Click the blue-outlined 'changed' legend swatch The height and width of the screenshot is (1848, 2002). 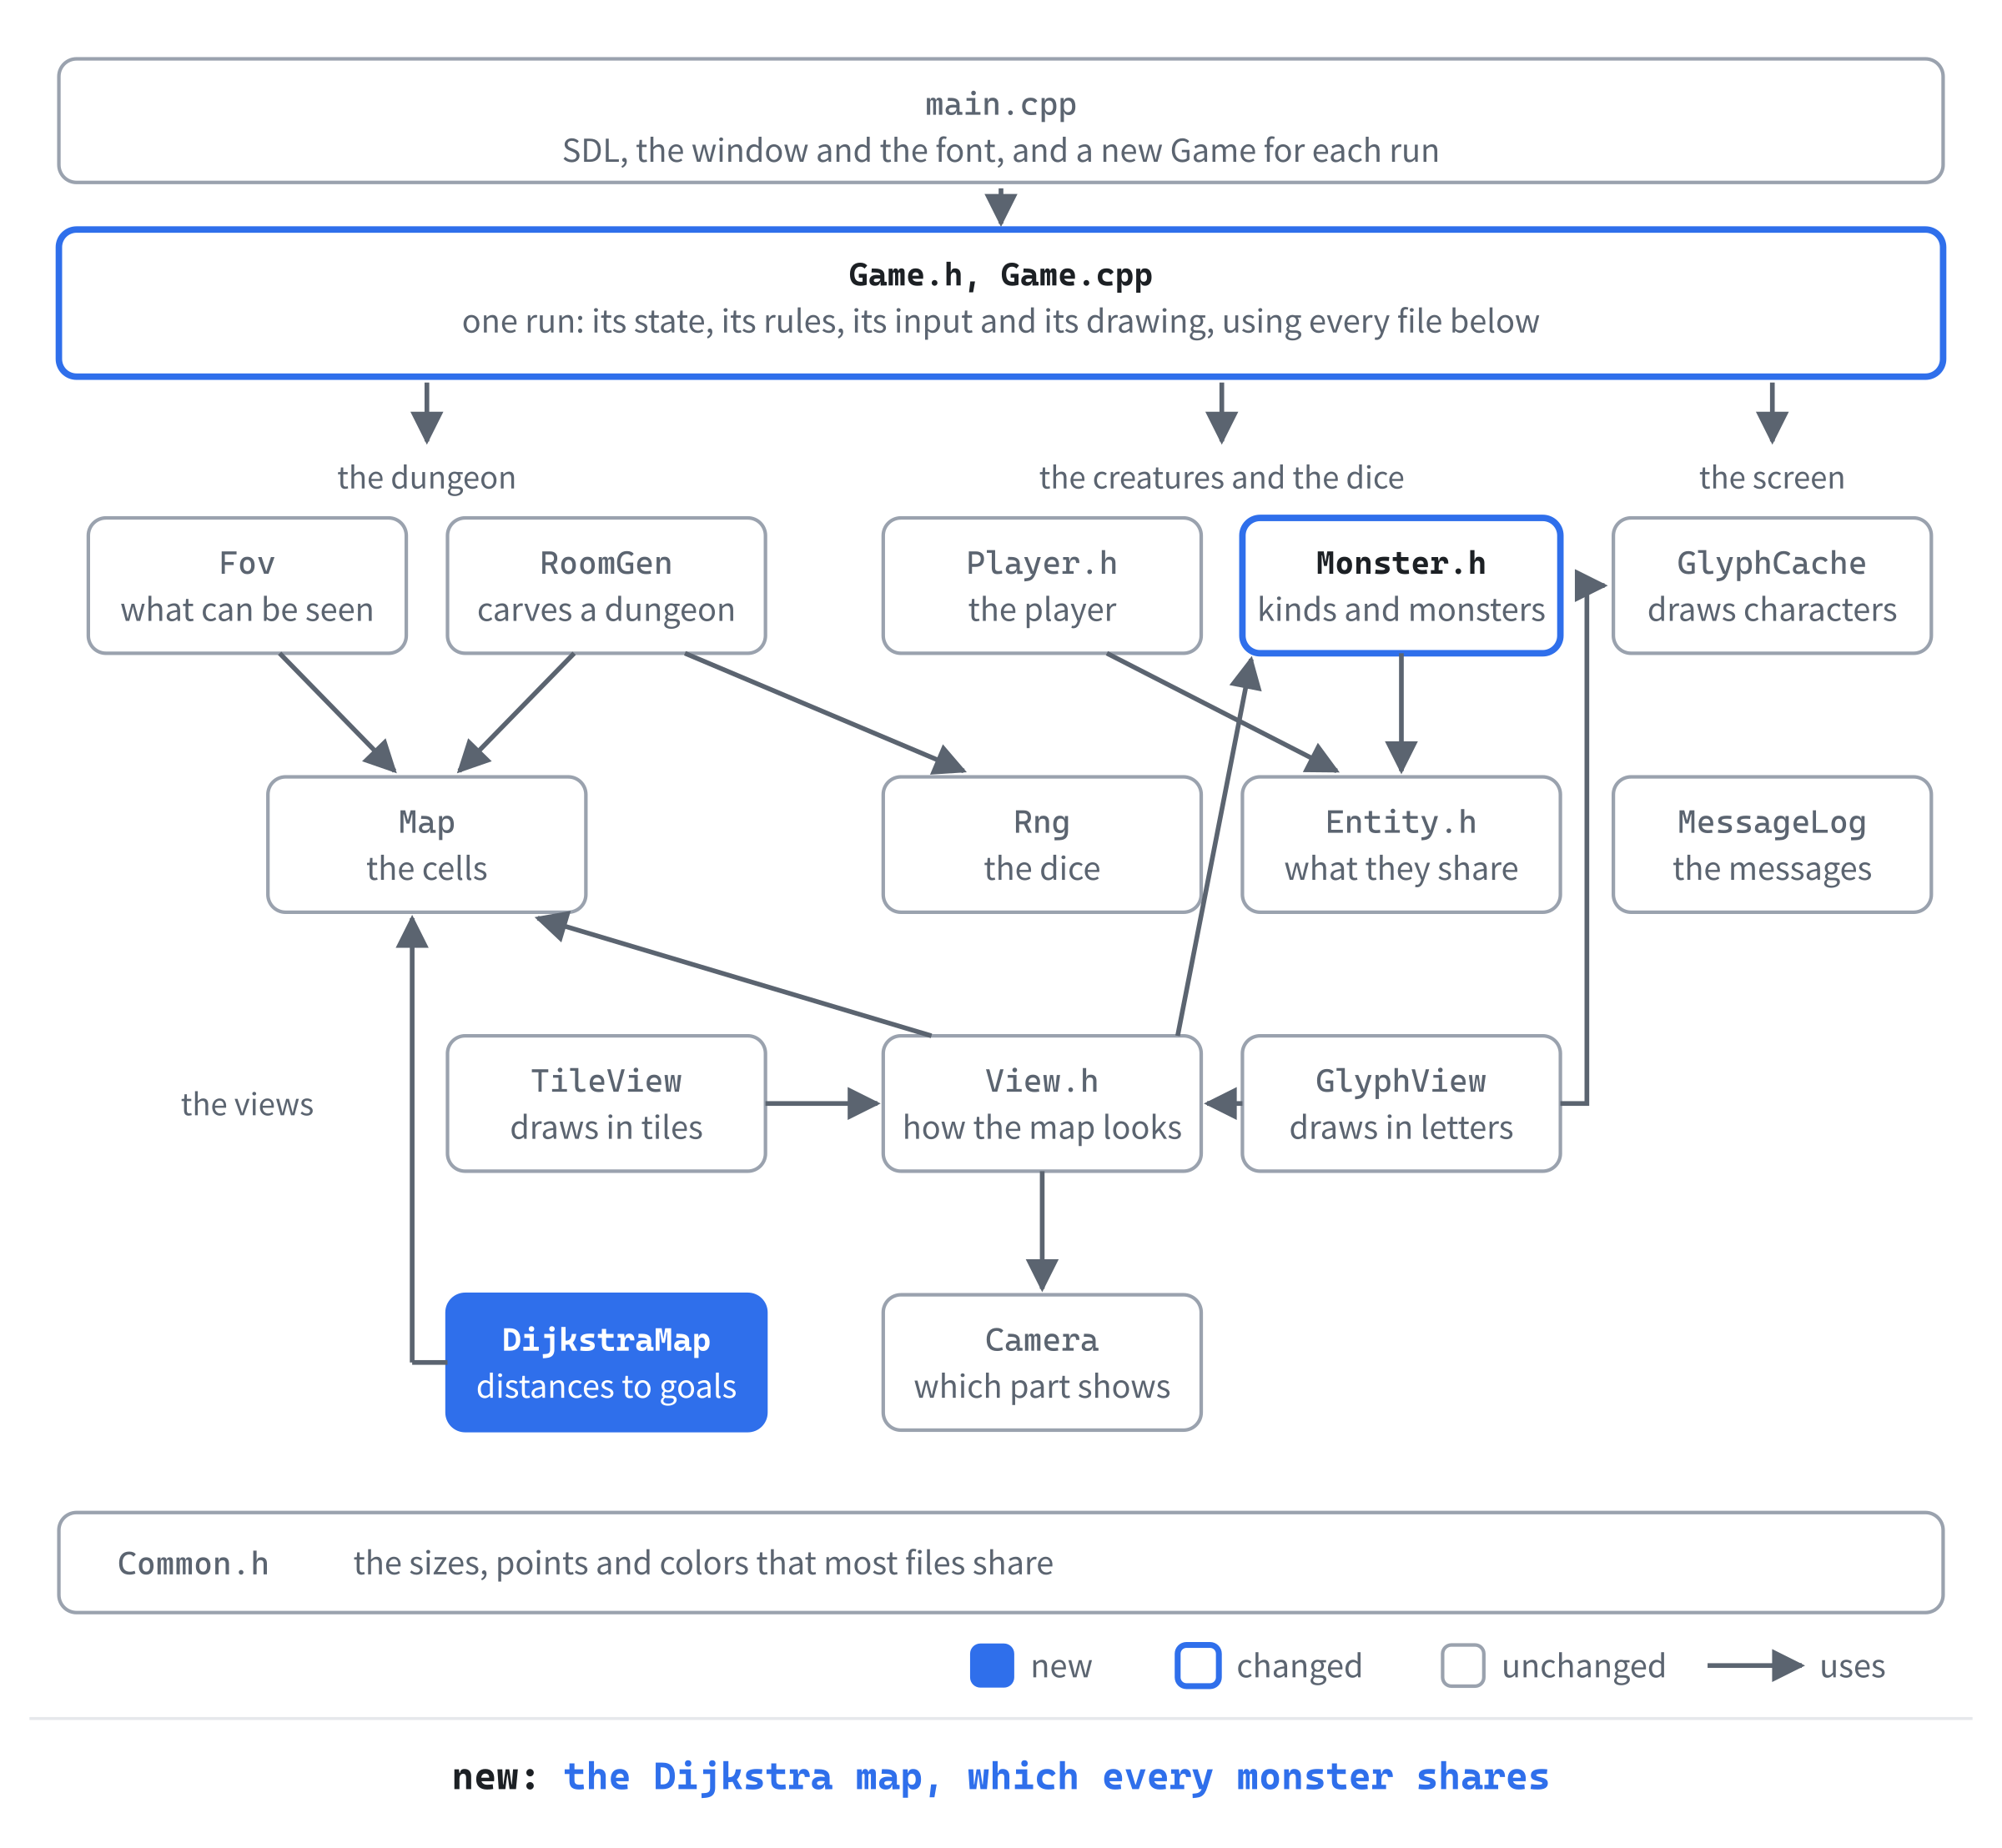tap(1198, 1666)
